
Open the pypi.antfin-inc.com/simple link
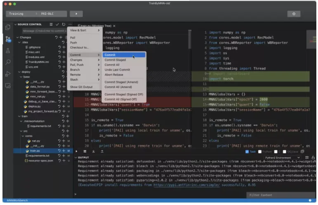186,185
